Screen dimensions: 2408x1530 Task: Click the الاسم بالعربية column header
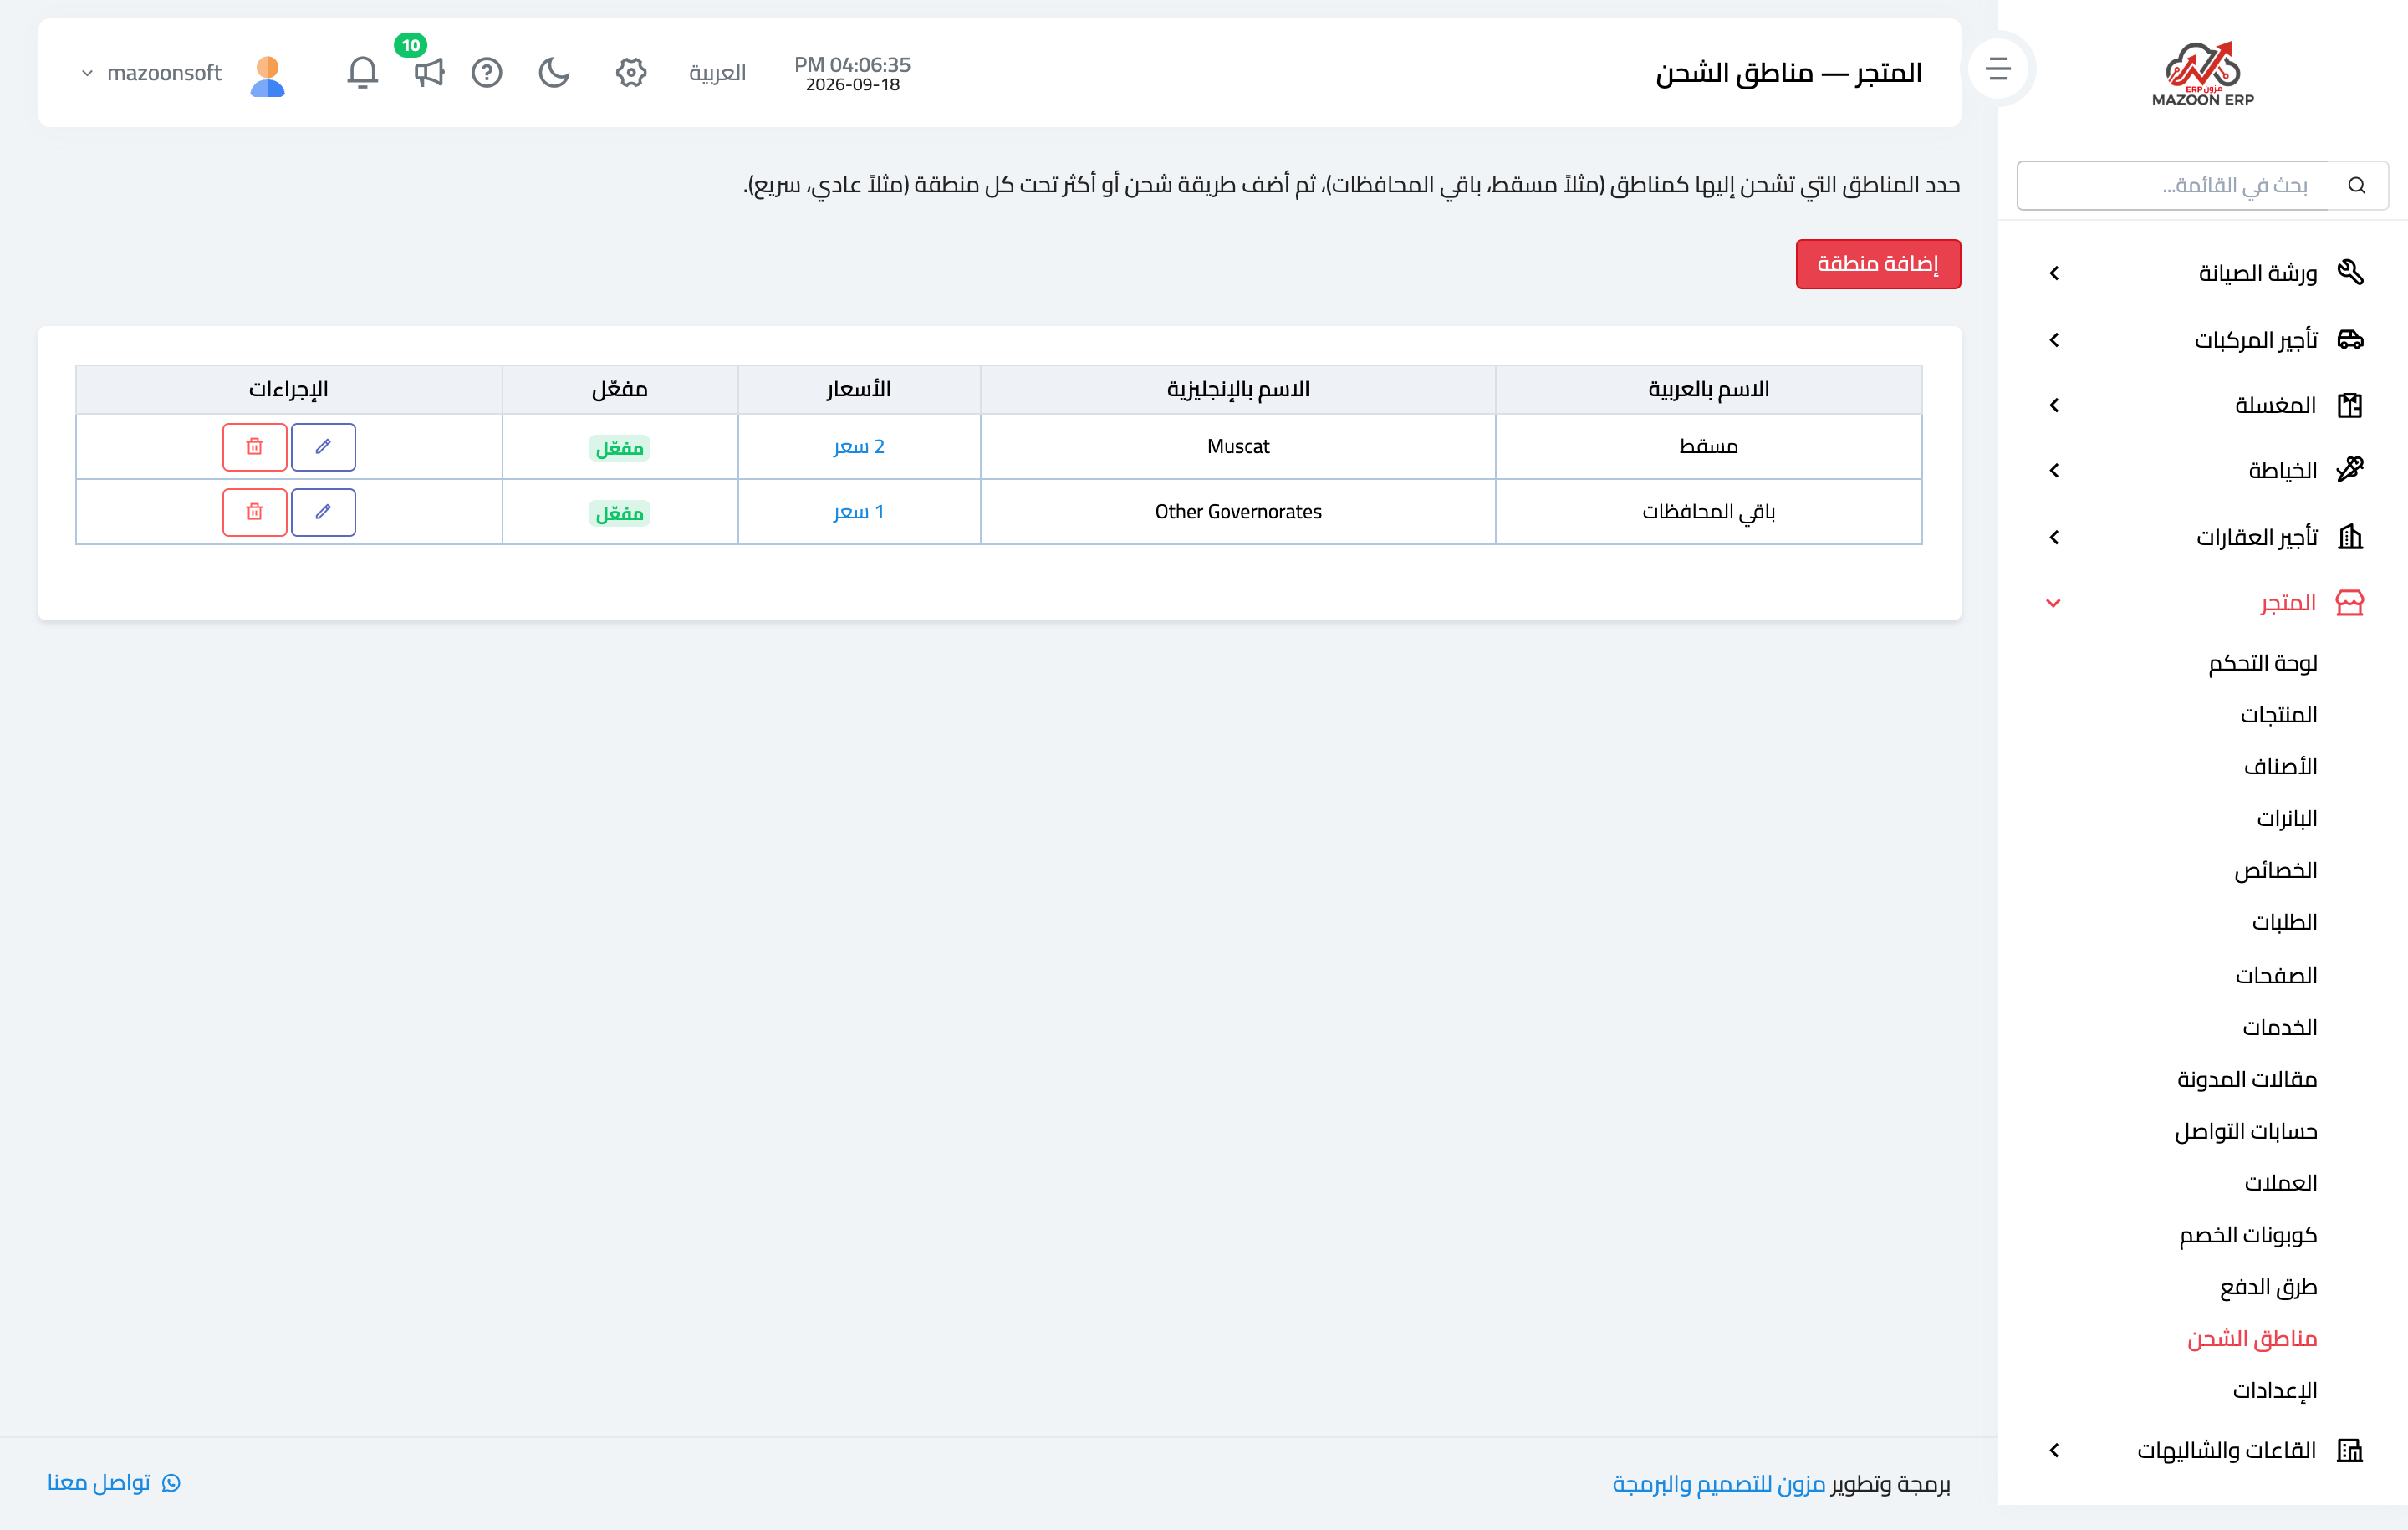pos(1709,389)
